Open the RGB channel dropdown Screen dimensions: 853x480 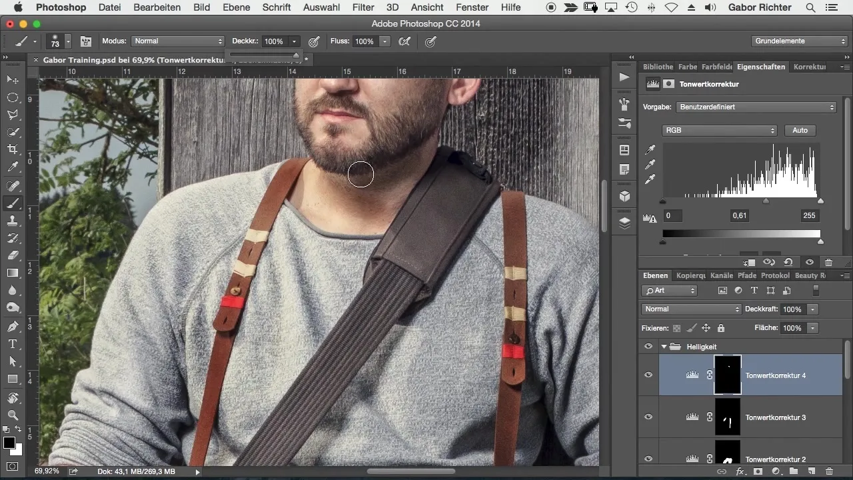(720, 131)
